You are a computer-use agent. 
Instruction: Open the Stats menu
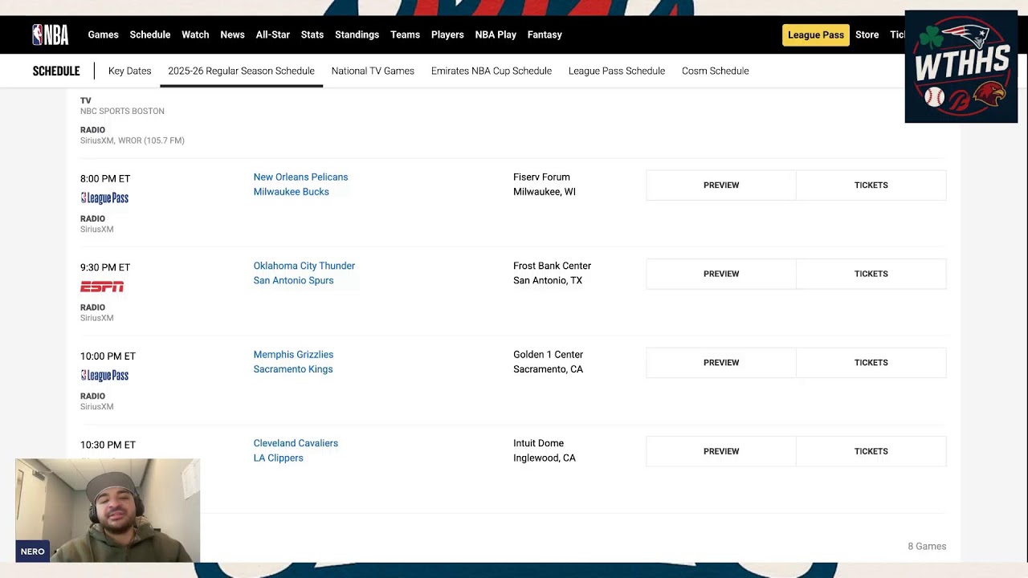[312, 35]
